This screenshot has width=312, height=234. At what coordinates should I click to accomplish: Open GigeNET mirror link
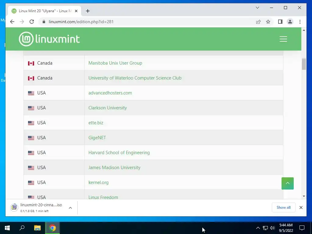[x=97, y=138]
